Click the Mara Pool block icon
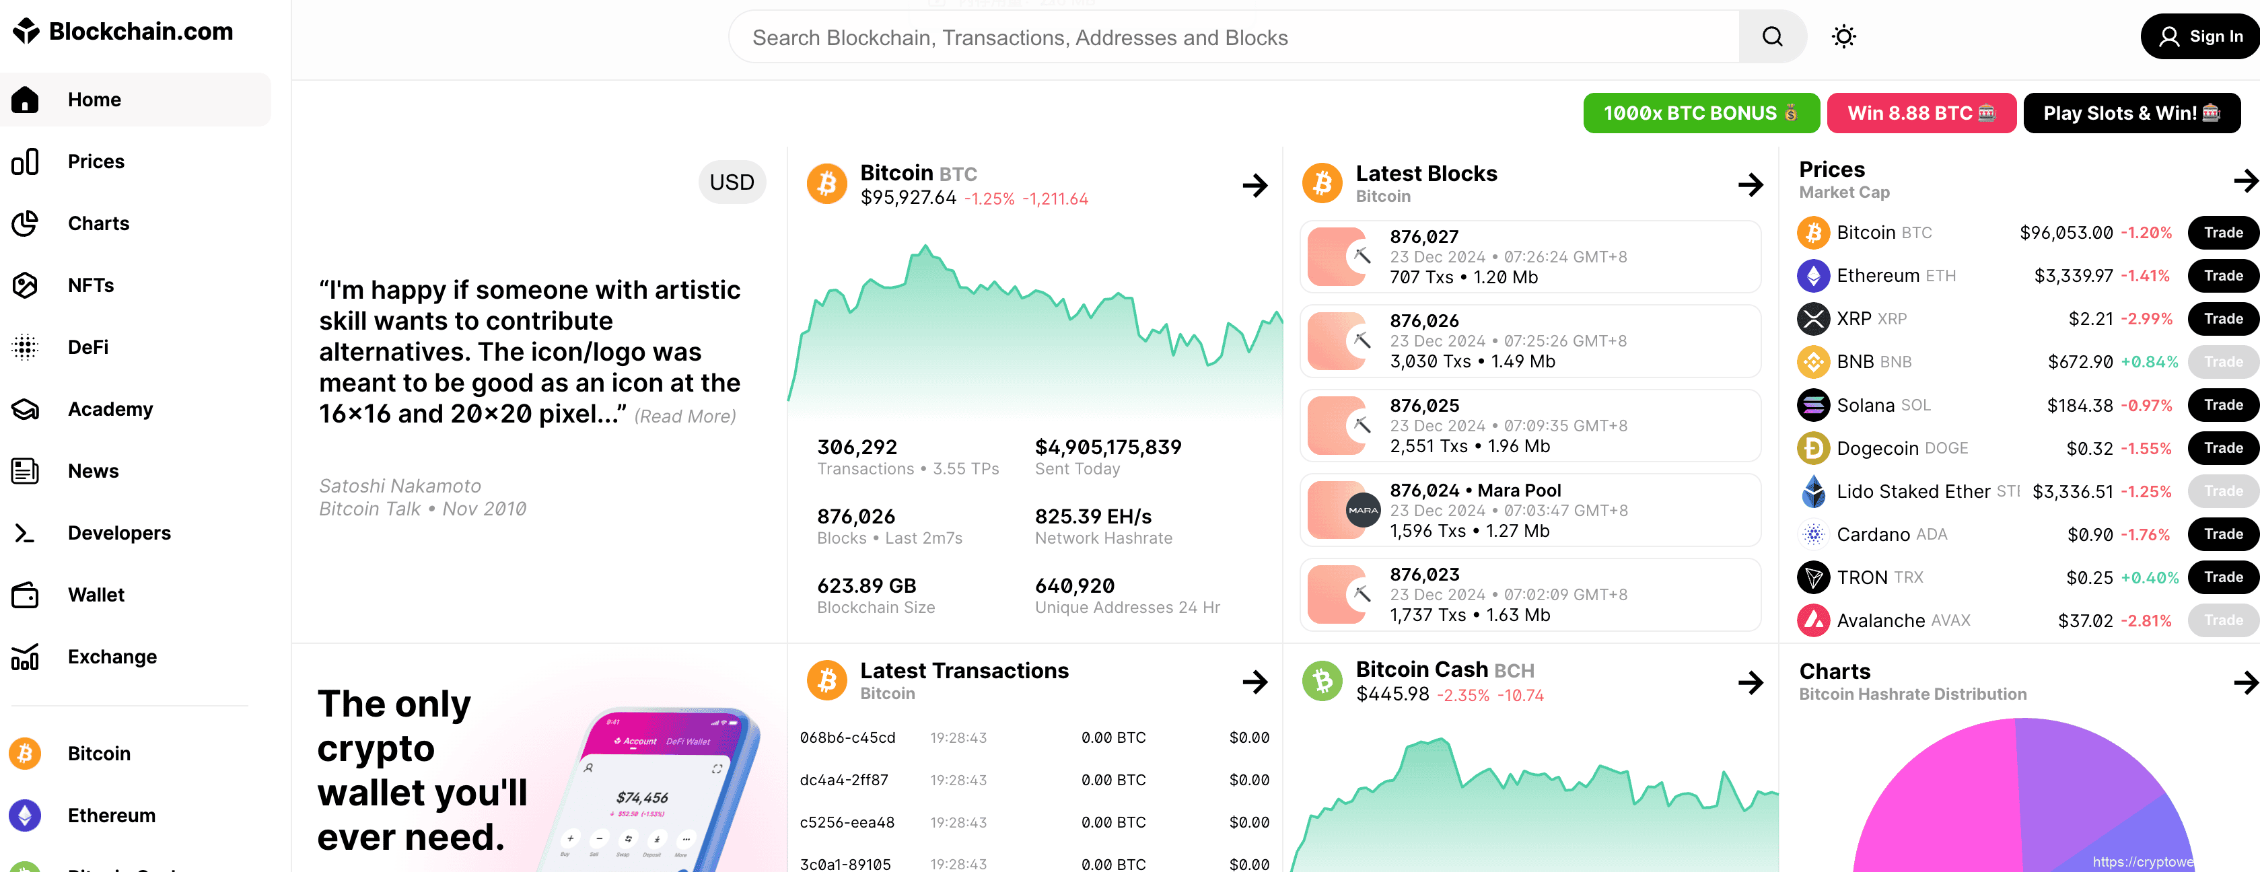The image size is (2260, 872). point(1362,510)
